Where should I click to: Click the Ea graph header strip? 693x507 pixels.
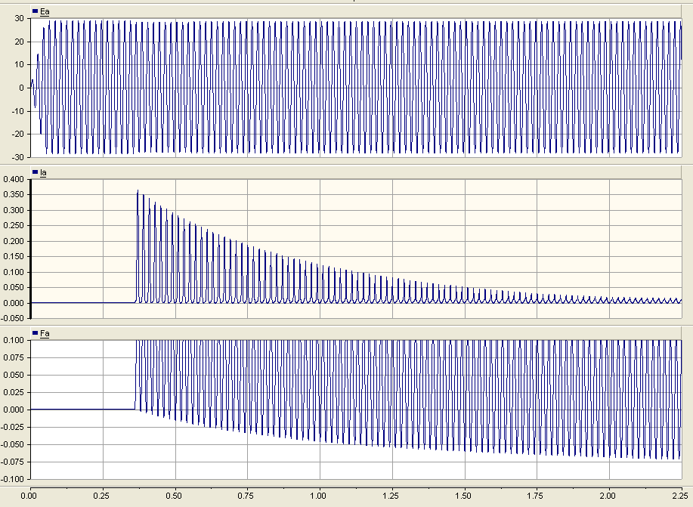356,11
